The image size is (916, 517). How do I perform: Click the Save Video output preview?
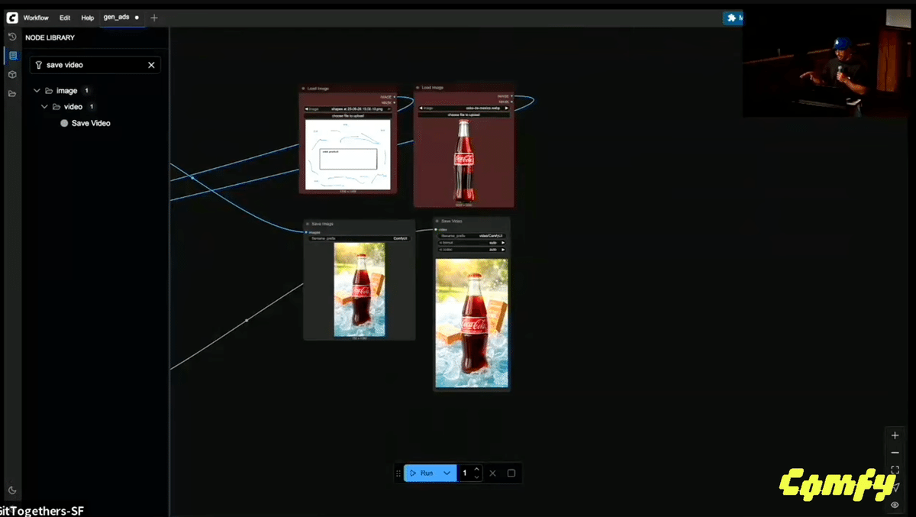pos(472,322)
